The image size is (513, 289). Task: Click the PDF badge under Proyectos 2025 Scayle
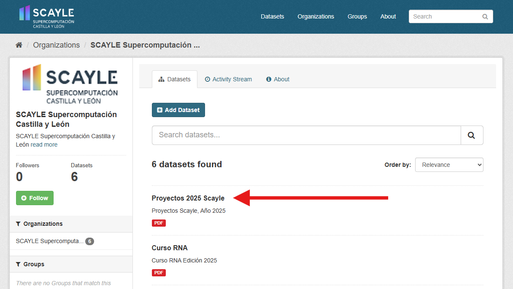coord(159,223)
